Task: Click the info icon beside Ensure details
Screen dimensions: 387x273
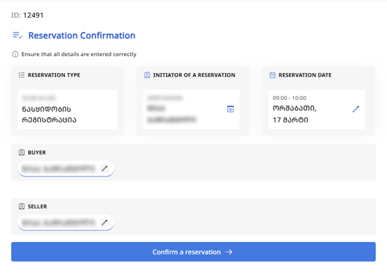Action: click(x=15, y=54)
